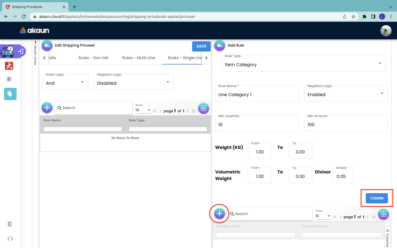Screen dimensions: 397x248
Task: Switch to the Rules - Doc Hdr tab
Action: tap(93, 58)
